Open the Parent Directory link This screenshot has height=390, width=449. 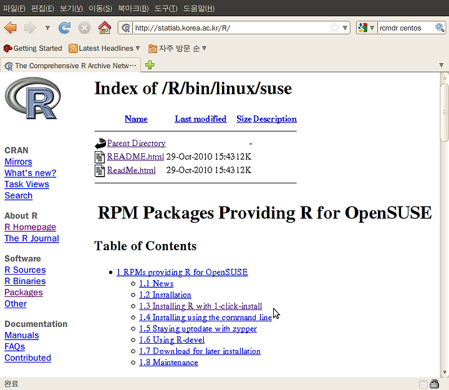point(137,143)
